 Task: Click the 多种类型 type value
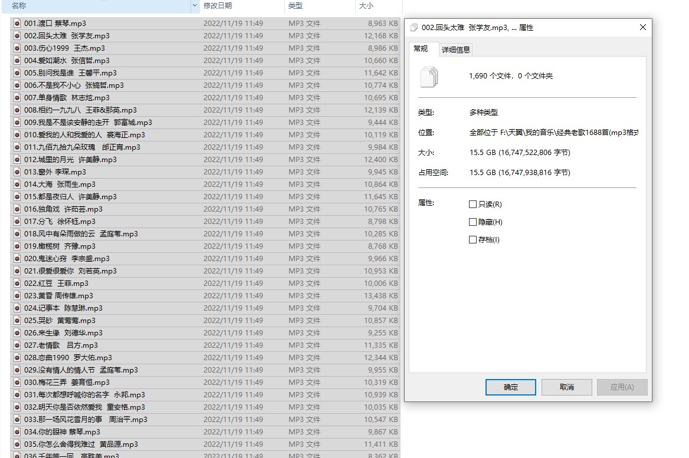click(483, 113)
